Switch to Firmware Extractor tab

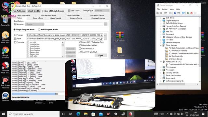pos(98,18)
